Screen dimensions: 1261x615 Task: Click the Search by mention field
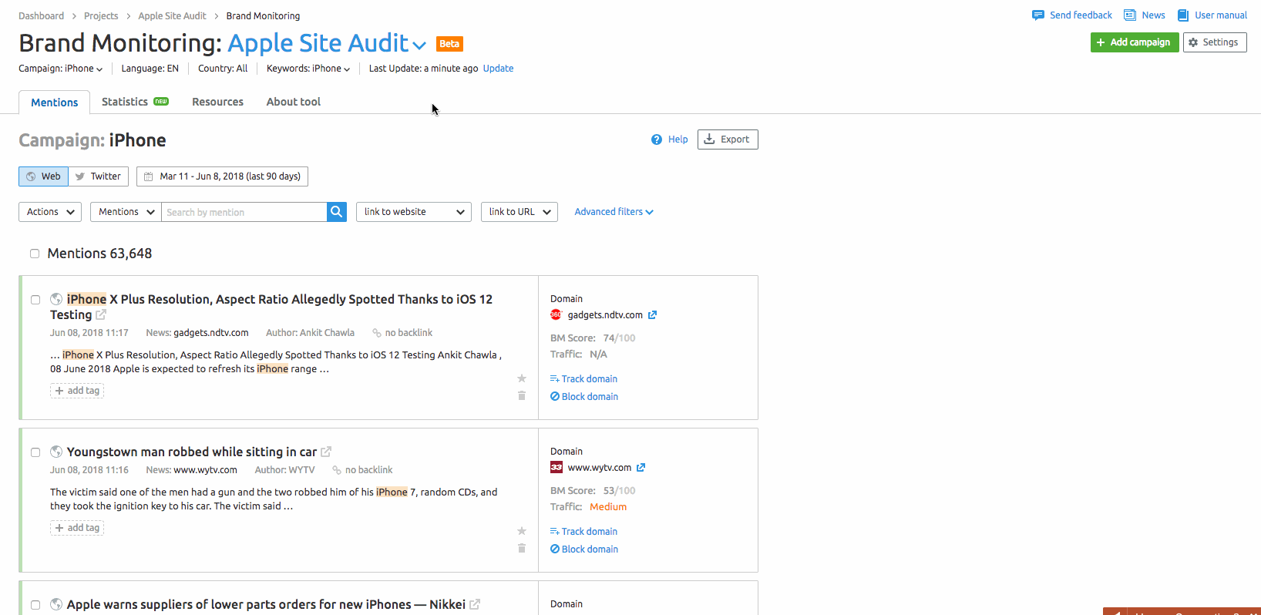[x=244, y=212]
